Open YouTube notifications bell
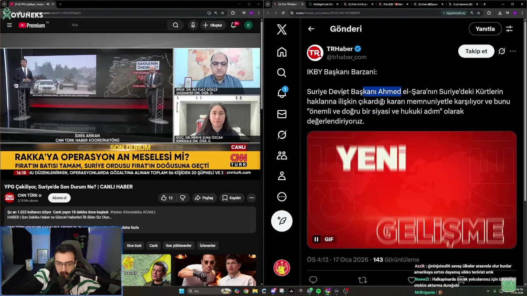The width and height of the screenshot is (527, 296). (x=234, y=25)
